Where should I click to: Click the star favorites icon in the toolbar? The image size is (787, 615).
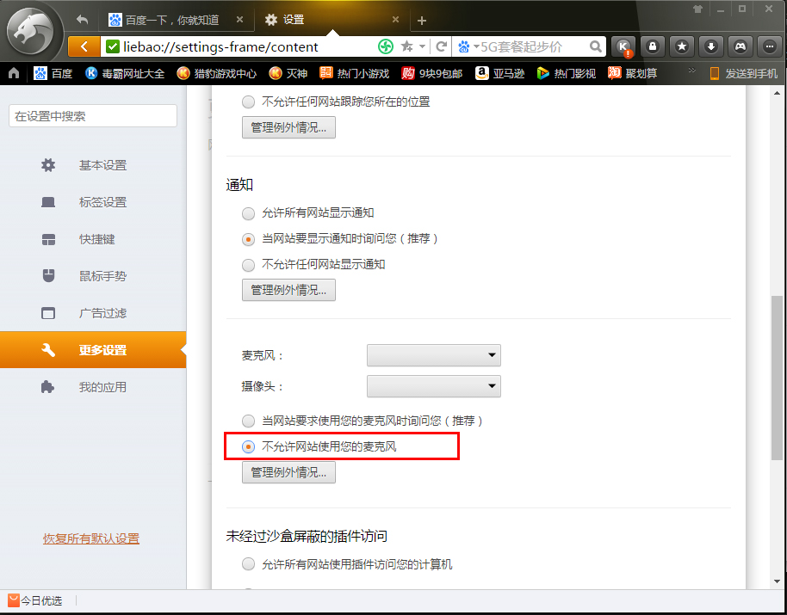click(681, 46)
